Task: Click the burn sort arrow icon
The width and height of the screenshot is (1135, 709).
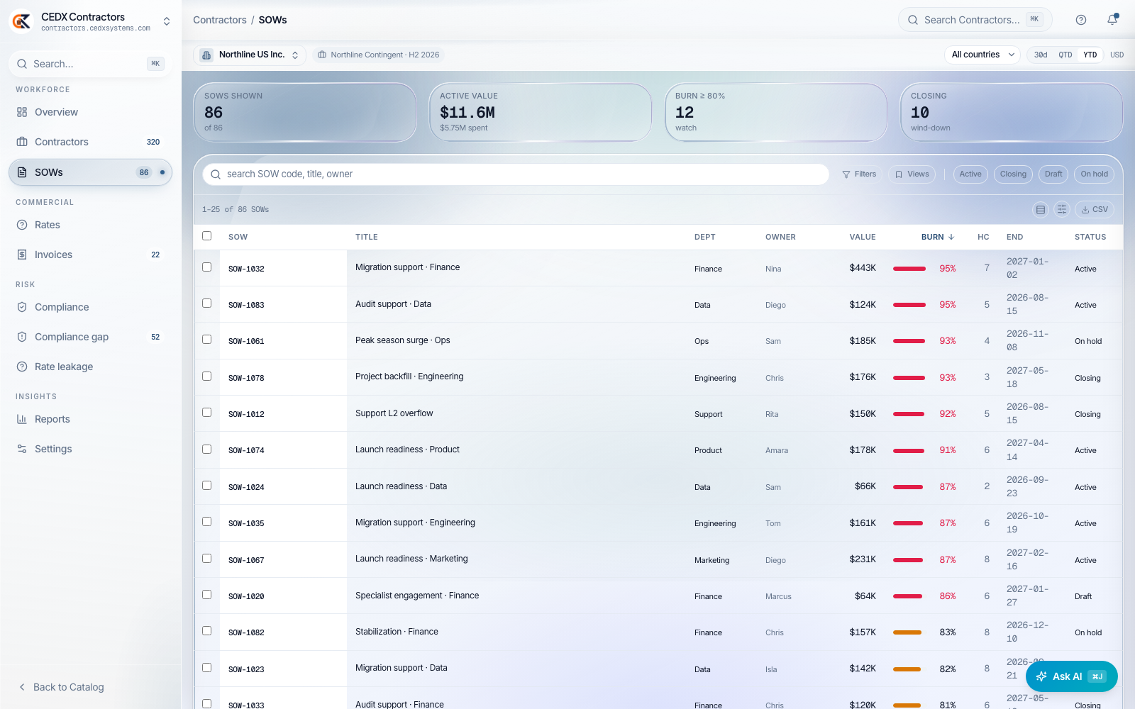Action: 951,237
